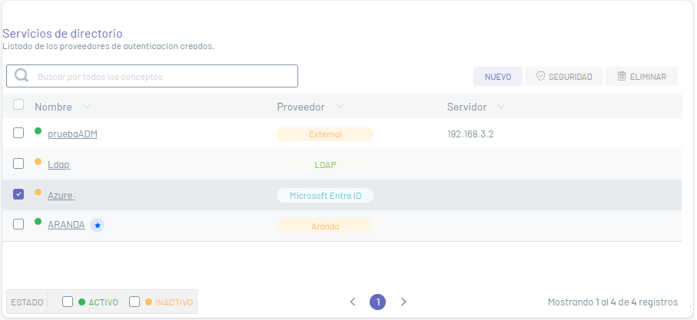697x320 pixels.
Task: Click the shield icon on Seguridad
Action: click(x=540, y=76)
